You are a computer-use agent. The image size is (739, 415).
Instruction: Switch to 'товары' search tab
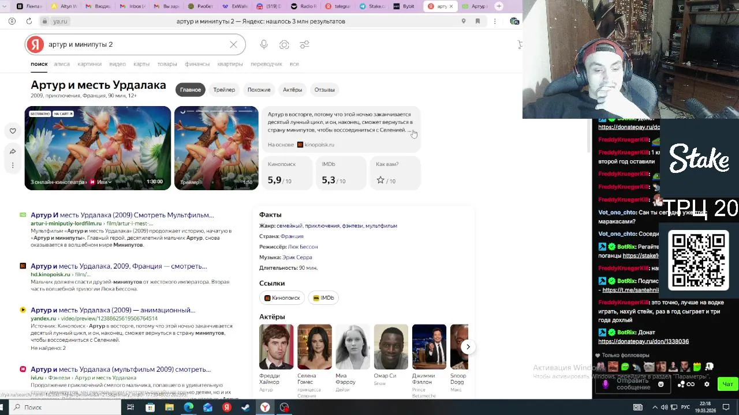click(167, 64)
